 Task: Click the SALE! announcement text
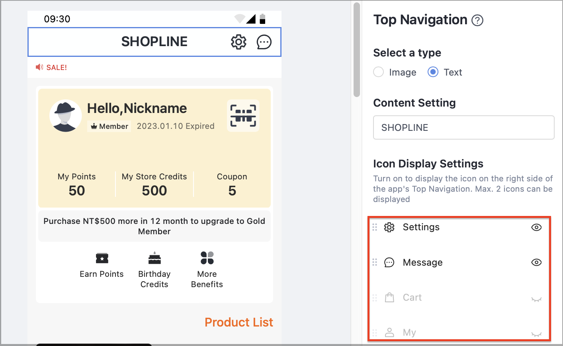[57, 68]
